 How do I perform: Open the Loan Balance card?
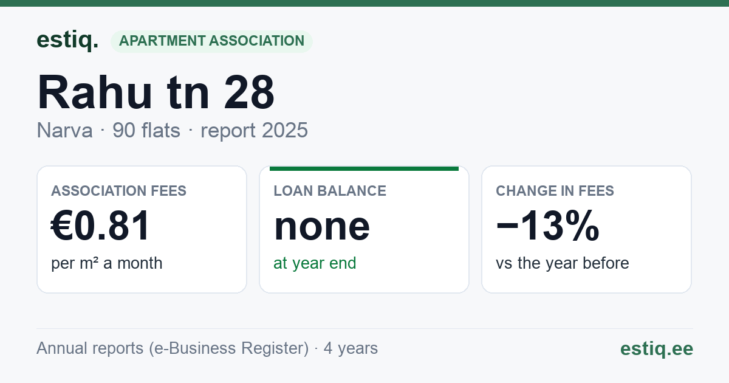point(364,229)
